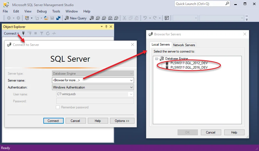The width and height of the screenshot is (259, 151).
Task: Select the Local Servers tab
Action: (161, 45)
